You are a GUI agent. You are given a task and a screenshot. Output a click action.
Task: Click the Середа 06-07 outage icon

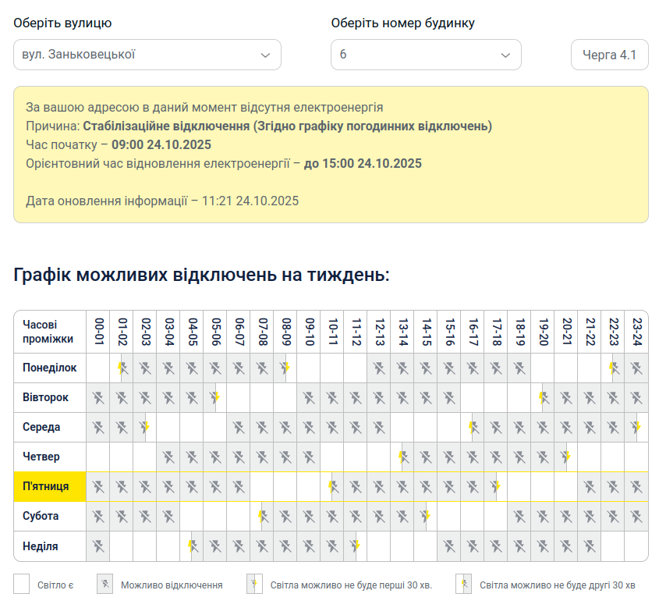point(239,427)
